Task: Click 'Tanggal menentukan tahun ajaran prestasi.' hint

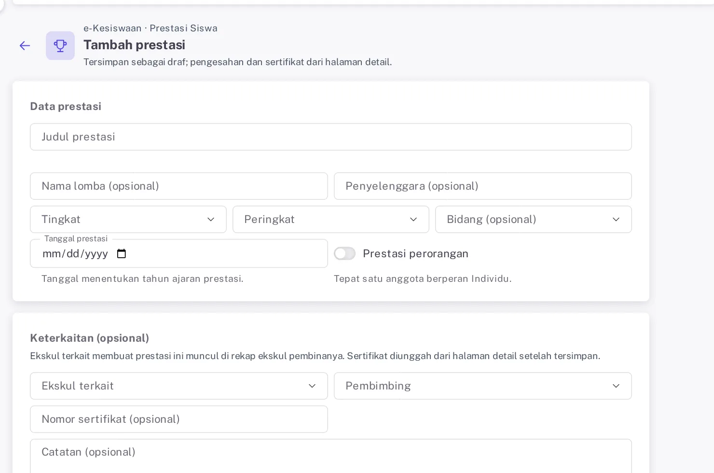Action: pos(142,279)
